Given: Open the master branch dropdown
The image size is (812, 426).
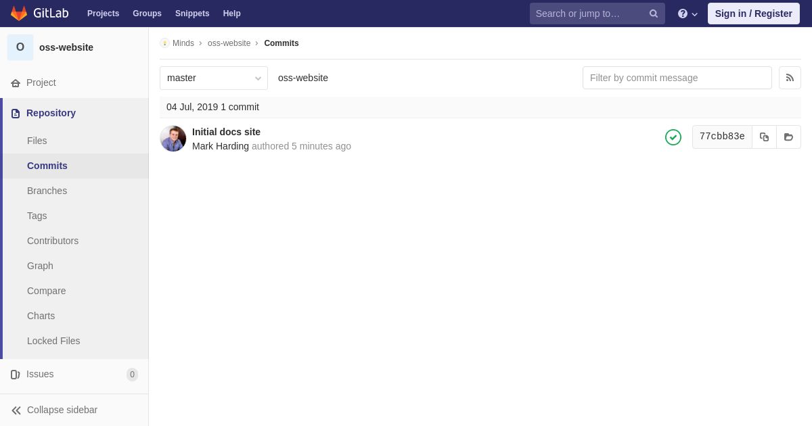Looking at the screenshot, I should [214, 78].
